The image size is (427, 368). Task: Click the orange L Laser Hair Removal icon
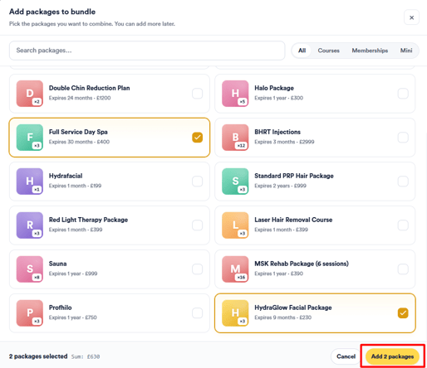[235, 225]
